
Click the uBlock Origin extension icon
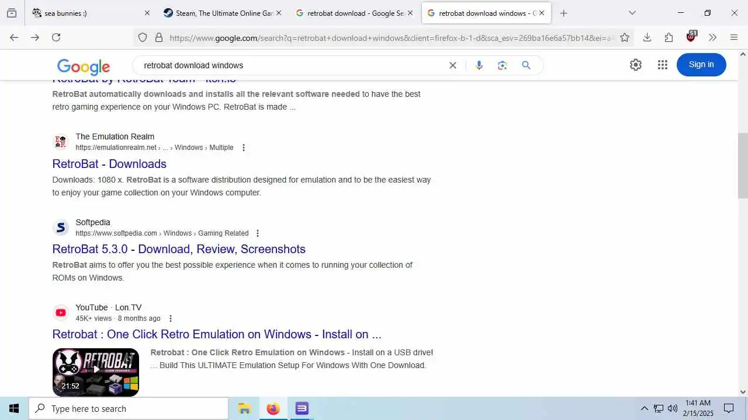(x=691, y=37)
